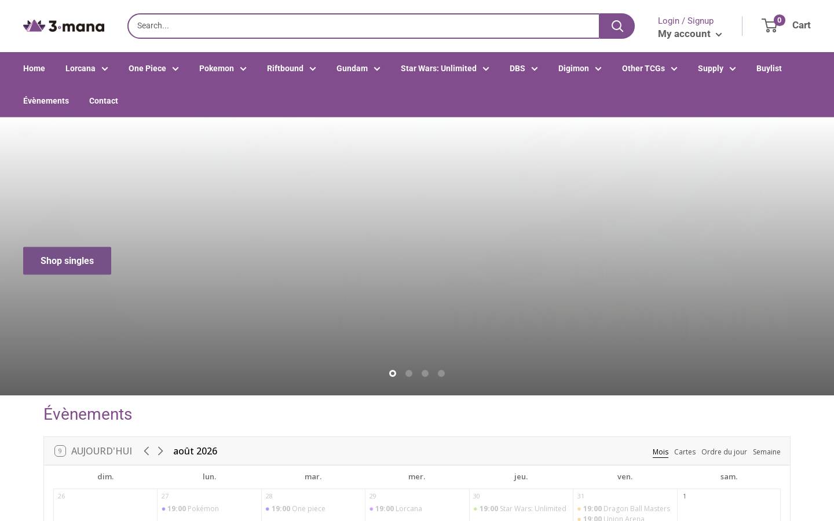
Task: Expand DBS menu
Action: pyautogui.click(x=524, y=68)
